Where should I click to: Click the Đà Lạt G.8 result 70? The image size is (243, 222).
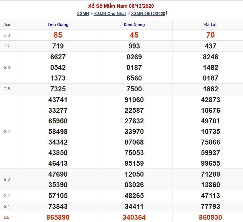[210, 35]
